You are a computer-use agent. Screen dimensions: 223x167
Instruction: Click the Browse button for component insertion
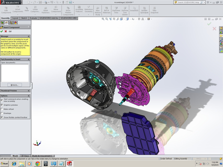tap(14, 85)
